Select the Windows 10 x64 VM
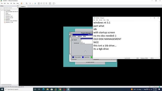The image size is (162, 91). coord(9,18)
